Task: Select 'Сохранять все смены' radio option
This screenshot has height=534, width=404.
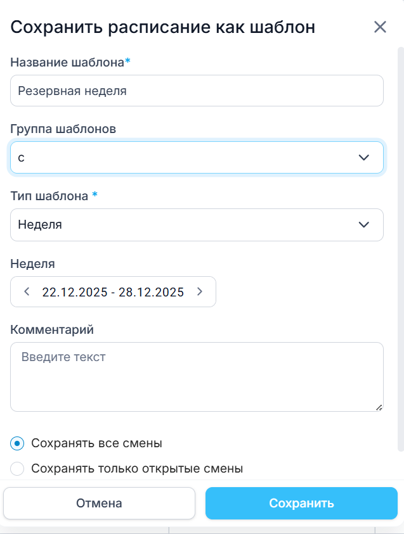Action: point(18,443)
